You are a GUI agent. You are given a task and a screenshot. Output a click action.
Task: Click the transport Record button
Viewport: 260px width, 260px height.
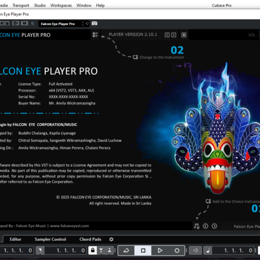tap(177, 251)
